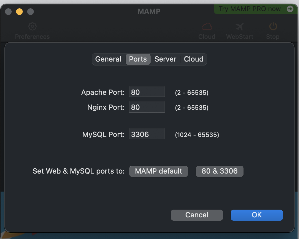
Task: Cancel the port settings dialog
Action: click(197, 215)
